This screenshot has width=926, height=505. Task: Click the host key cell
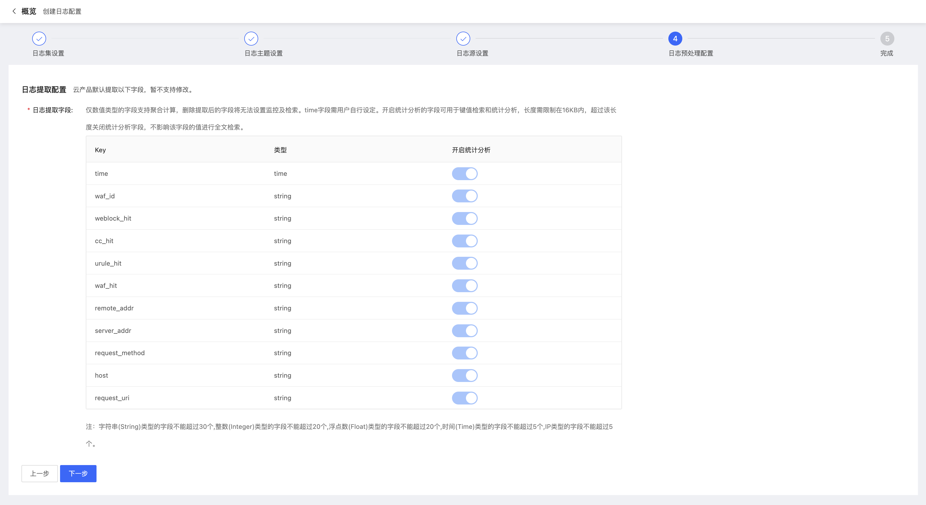pos(101,375)
